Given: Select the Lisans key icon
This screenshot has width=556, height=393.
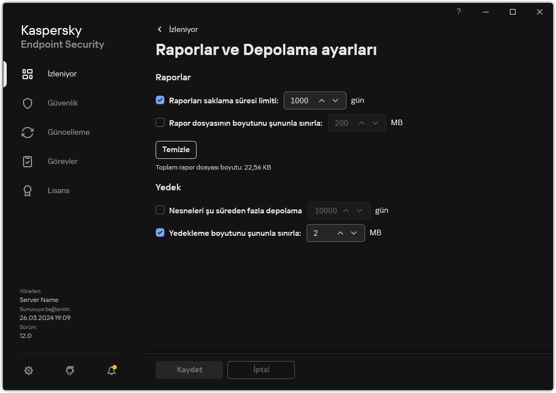Looking at the screenshot, I should click(27, 190).
